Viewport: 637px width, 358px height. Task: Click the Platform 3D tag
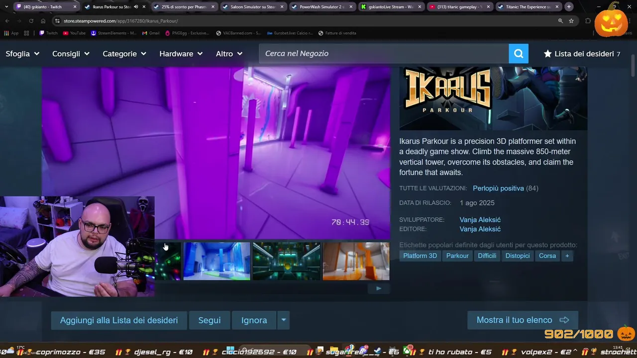[420, 256]
